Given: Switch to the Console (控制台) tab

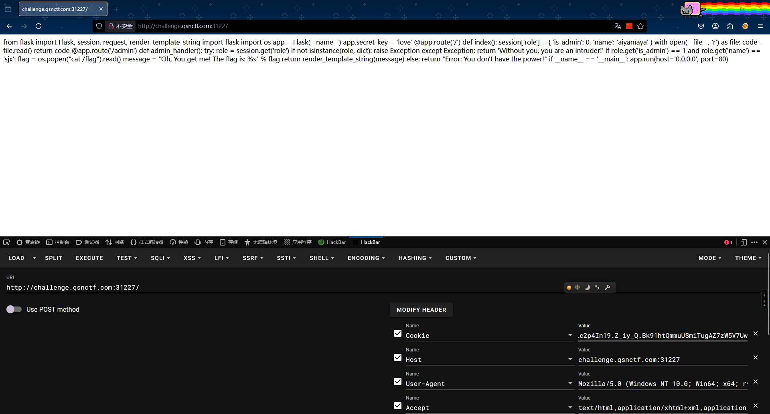Looking at the screenshot, I should pyautogui.click(x=58, y=242).
